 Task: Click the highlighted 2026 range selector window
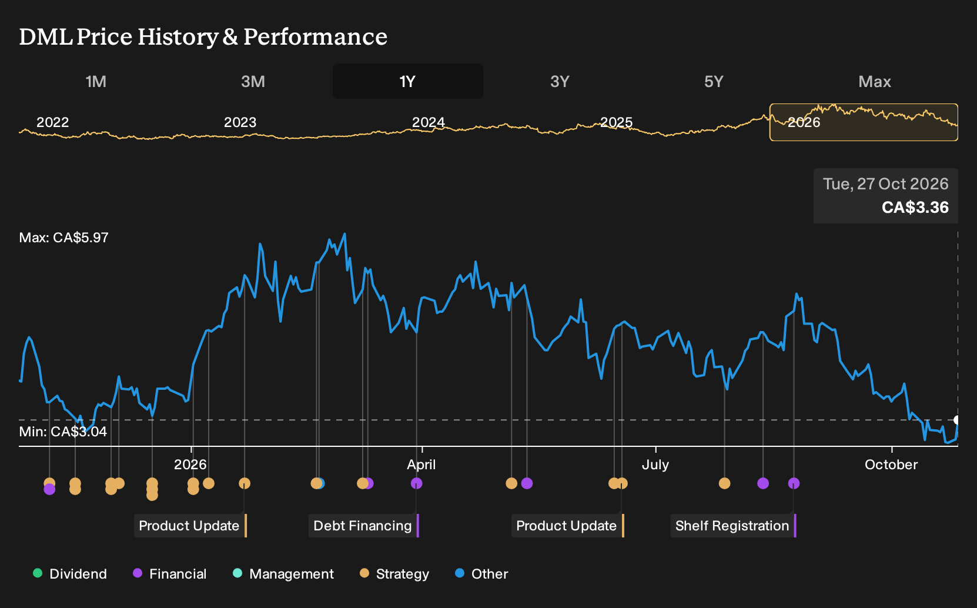(x=864, y=122)
